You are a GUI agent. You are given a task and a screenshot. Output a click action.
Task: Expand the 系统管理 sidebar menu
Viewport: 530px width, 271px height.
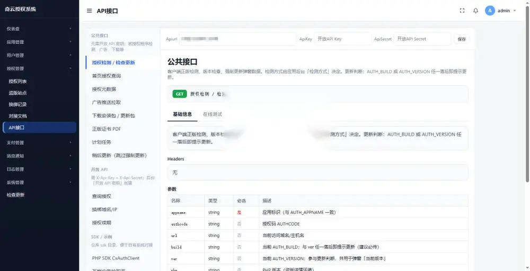(x=40, y=182)
